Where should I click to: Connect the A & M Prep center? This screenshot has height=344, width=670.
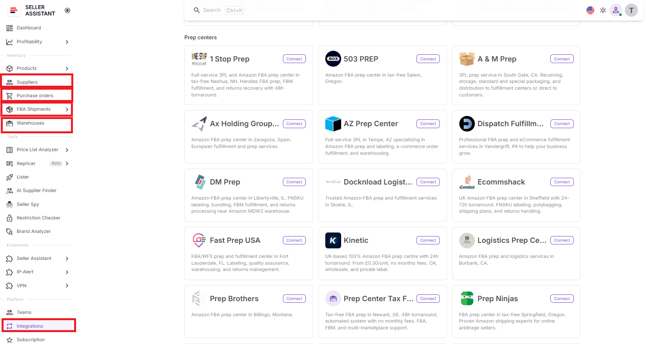pos(562,59)
